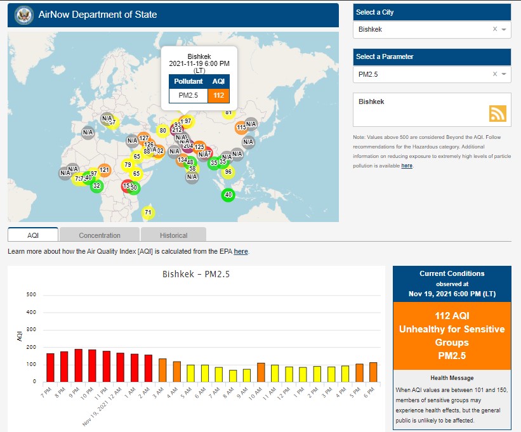
Task: Click the orange 115 map marker
Action: click(x=241, y=128)
